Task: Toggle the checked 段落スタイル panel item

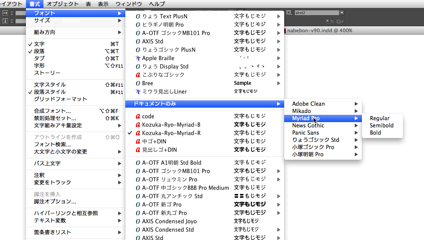Action: 76,92
